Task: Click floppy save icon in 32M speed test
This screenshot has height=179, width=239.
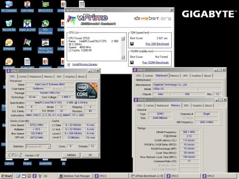Action: (x=132, y=44)
